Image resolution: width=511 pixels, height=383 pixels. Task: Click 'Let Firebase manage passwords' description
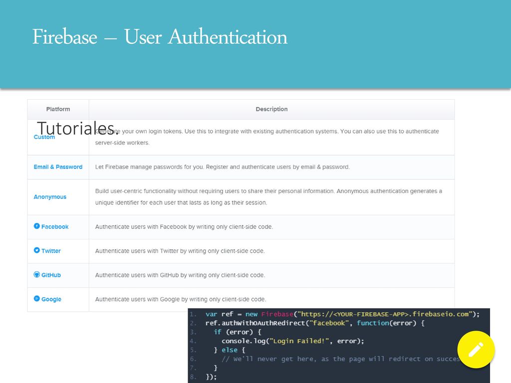pyautogui.click(x=222, y=167)
